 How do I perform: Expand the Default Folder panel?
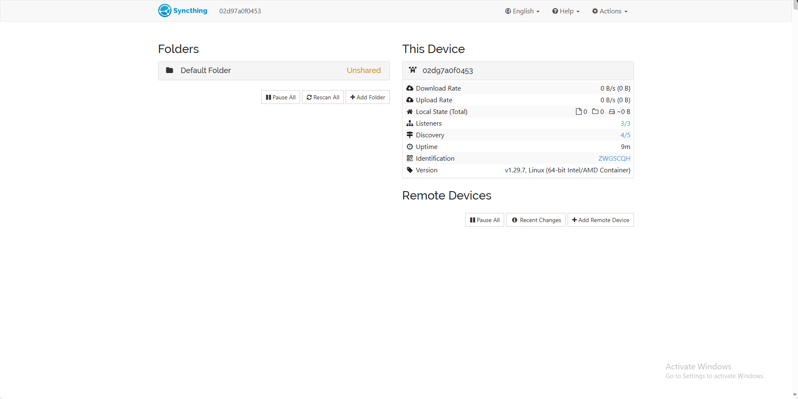274,71
